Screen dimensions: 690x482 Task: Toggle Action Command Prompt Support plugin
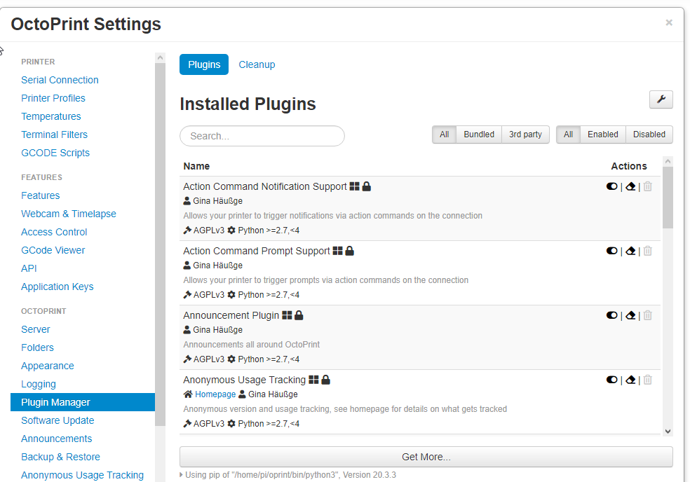611,251
